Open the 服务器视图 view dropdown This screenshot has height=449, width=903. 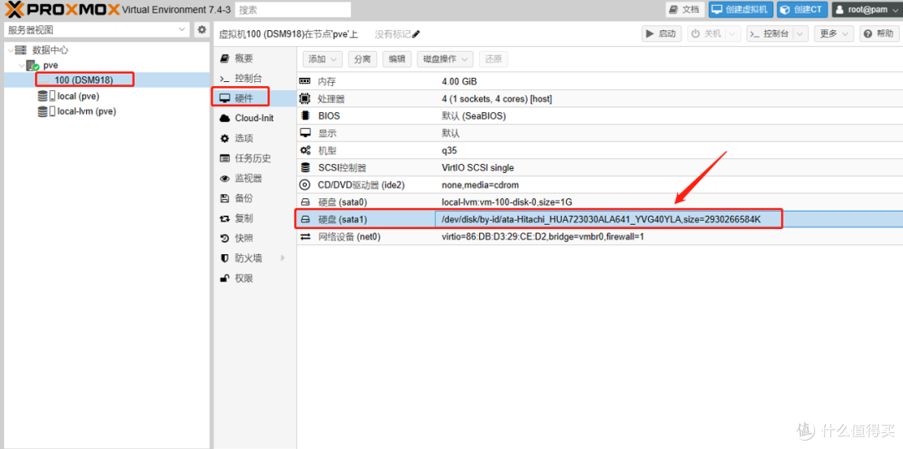tap(96, 30)
